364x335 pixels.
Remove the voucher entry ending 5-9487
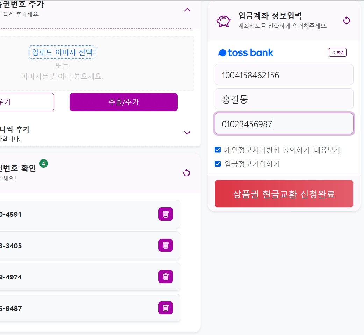point(165,308)
